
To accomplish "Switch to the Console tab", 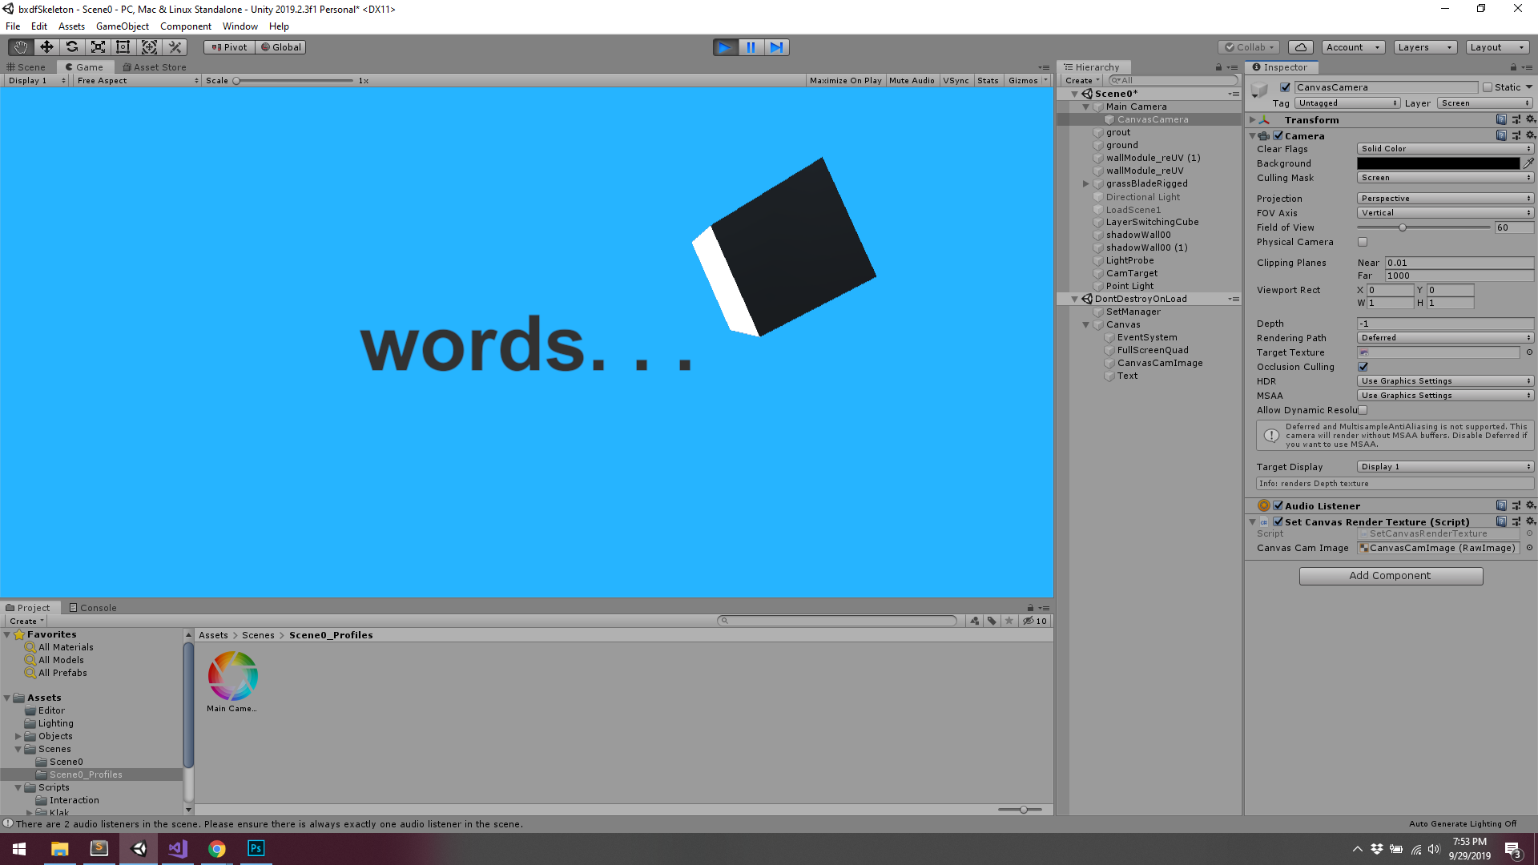I will [x=93, y=608].
